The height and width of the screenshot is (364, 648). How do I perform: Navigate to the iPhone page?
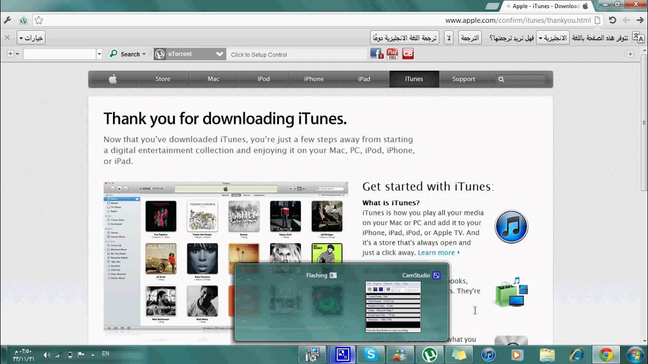[x=314, y=79]
